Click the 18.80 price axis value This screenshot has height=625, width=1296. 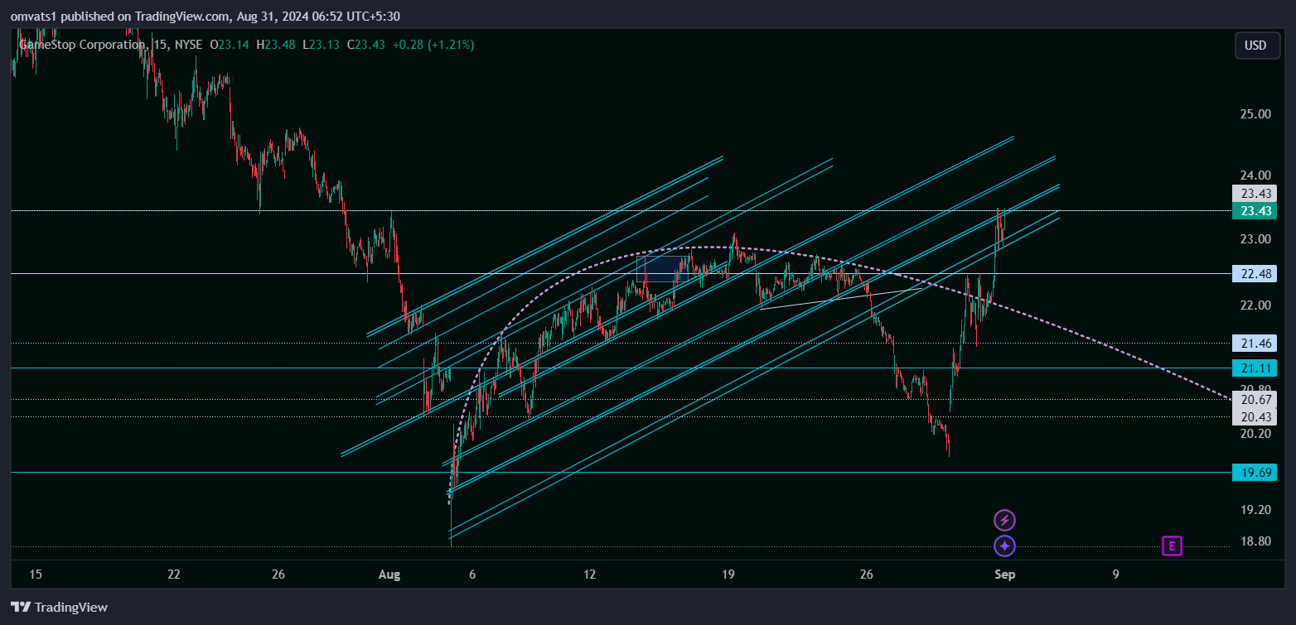coord(1255,541)
